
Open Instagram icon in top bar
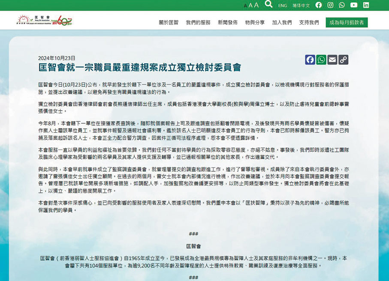point(330,5)
